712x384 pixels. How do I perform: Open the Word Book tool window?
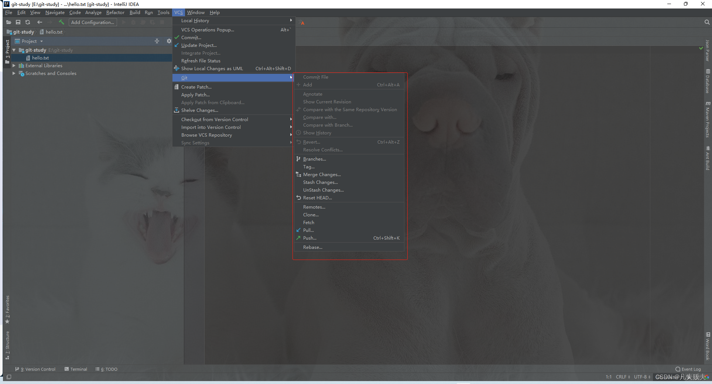[708, 346]
